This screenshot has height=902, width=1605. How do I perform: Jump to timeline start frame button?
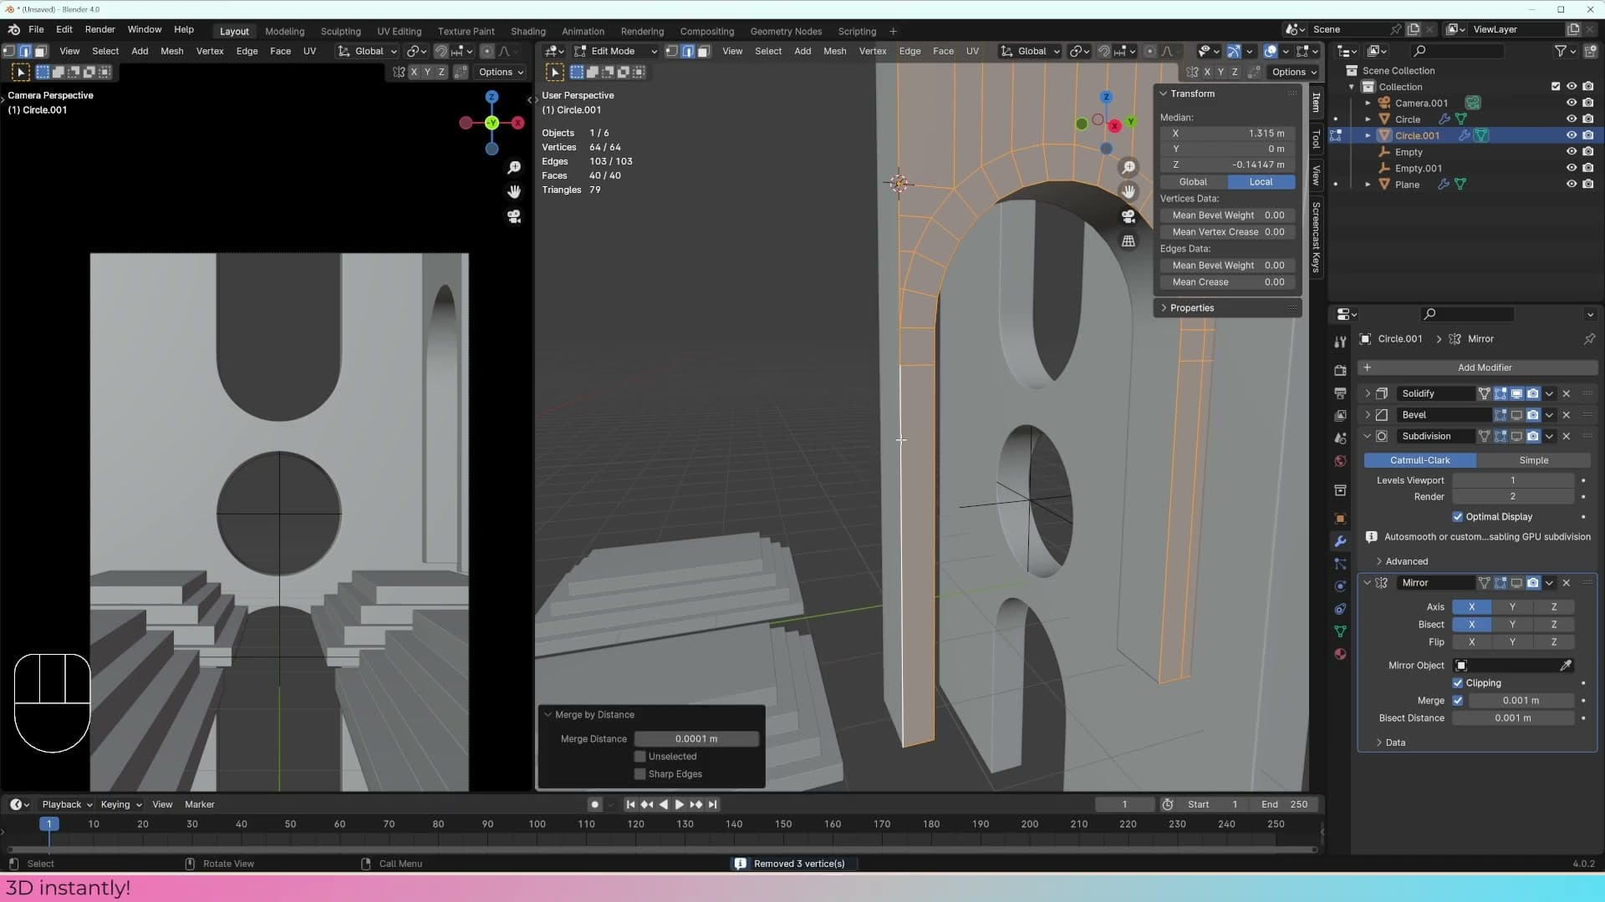tap(630, 804)
